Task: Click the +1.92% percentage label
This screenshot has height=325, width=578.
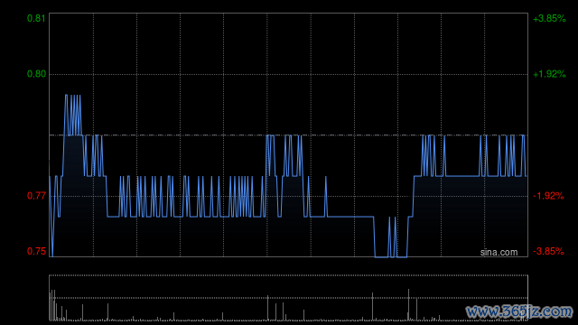Action: click(549, 74)
